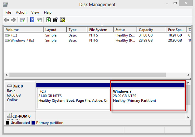The width and height of the screenshot is (195, 137).
Task: Click the Healthy (P... status cell
Action: 125,40
